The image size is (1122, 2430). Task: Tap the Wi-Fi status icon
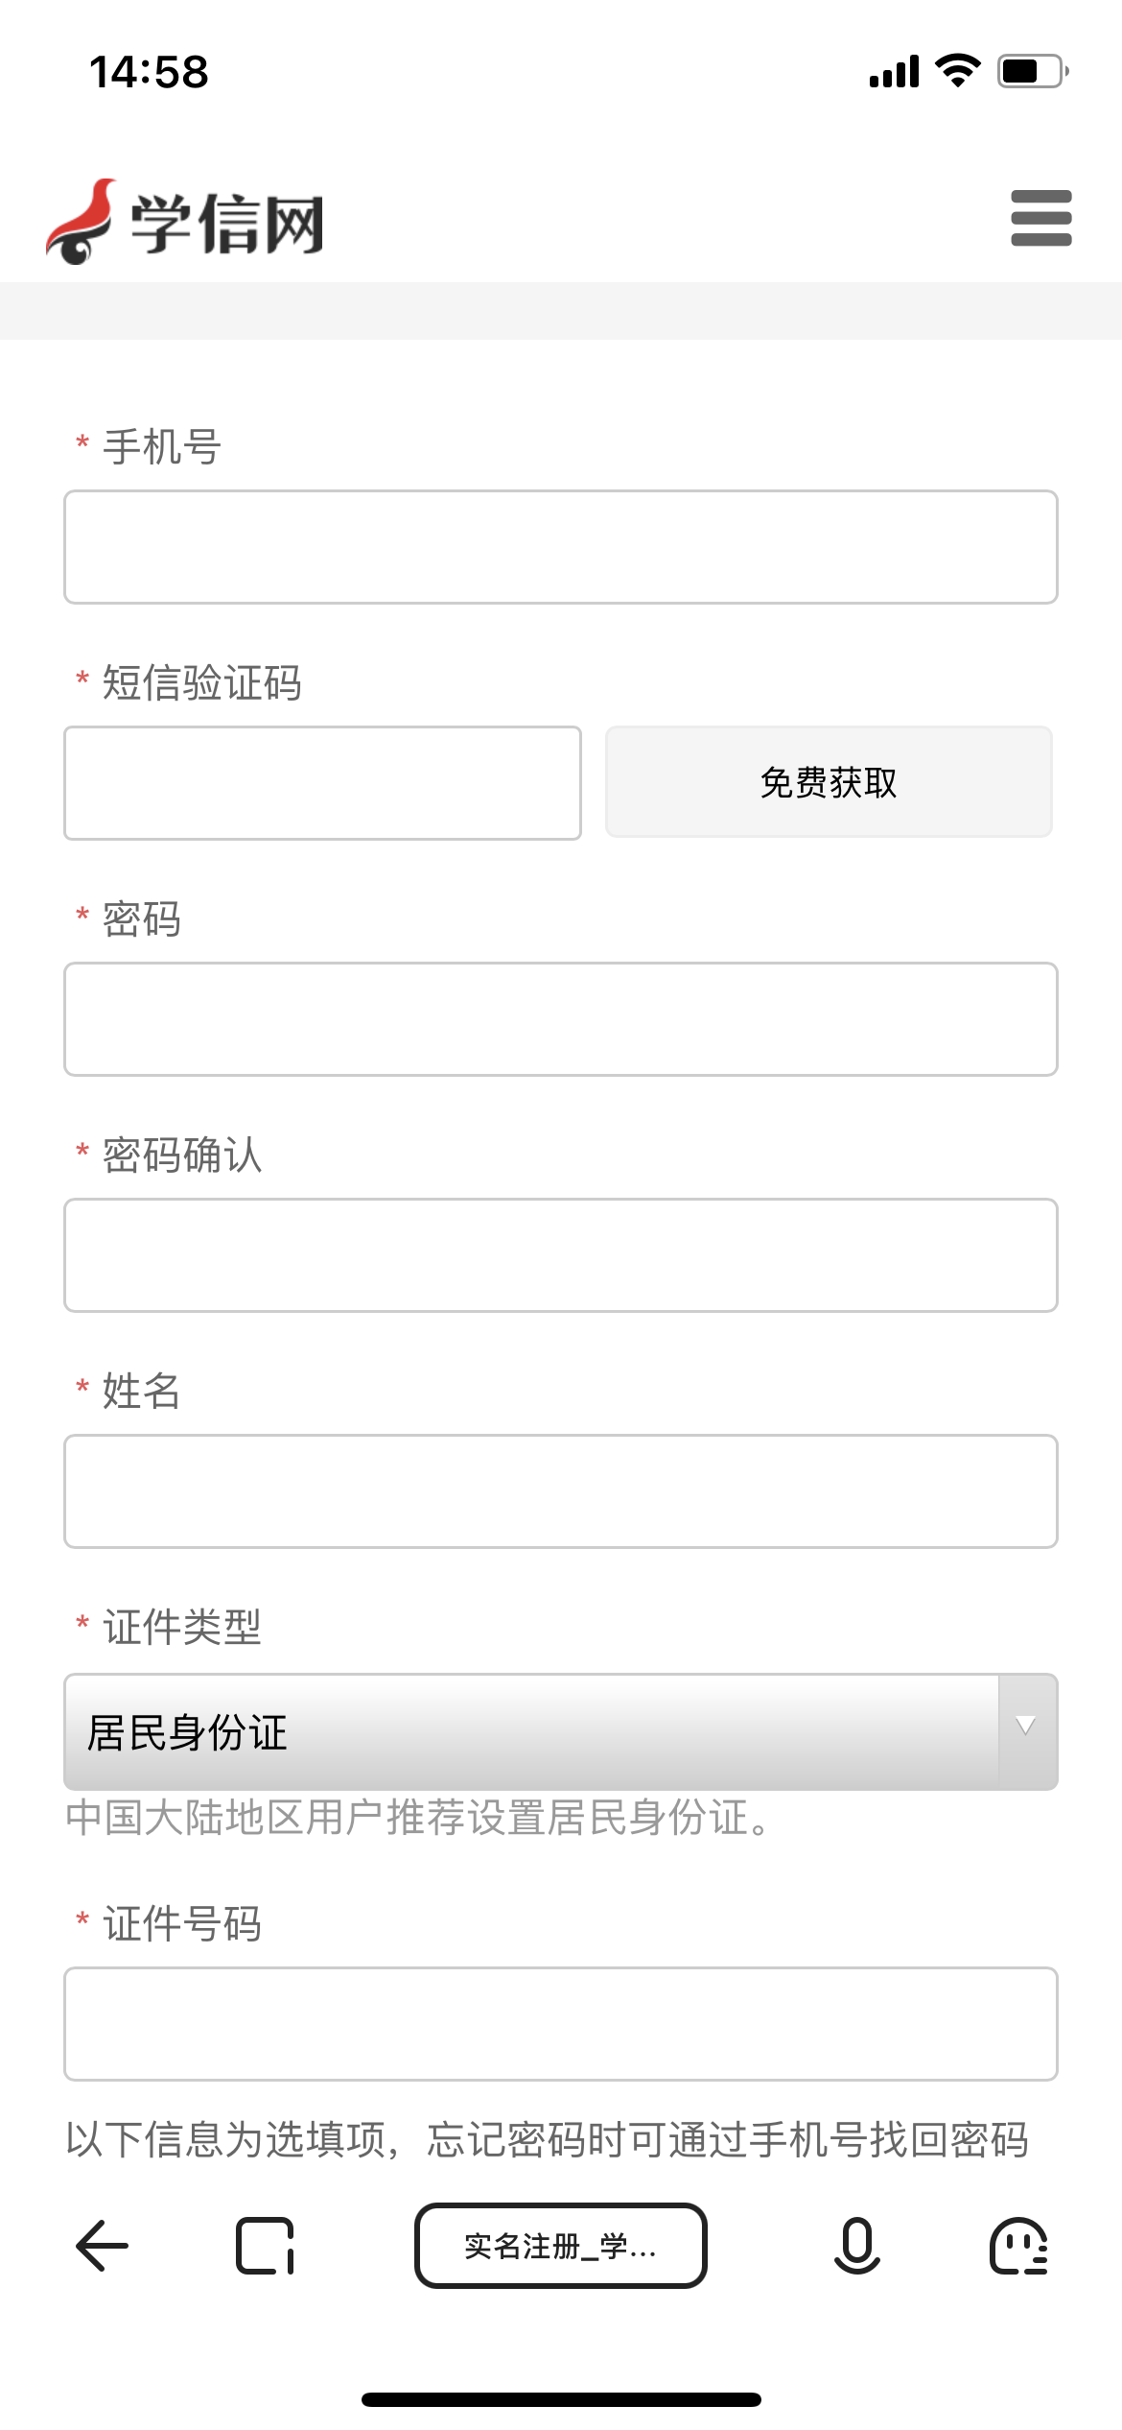pyautogui.click(x=957, y=71)
